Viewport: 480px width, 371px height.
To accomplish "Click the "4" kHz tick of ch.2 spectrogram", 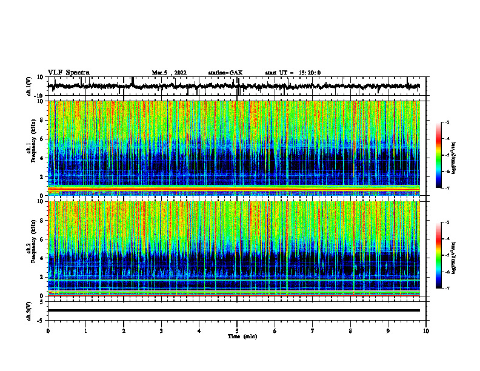I will (42, 258).
